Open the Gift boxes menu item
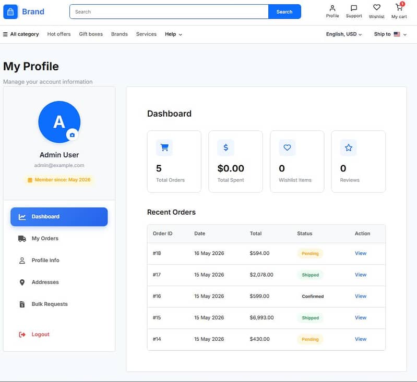Screen dimensions: 417x382 pos(91,34)
